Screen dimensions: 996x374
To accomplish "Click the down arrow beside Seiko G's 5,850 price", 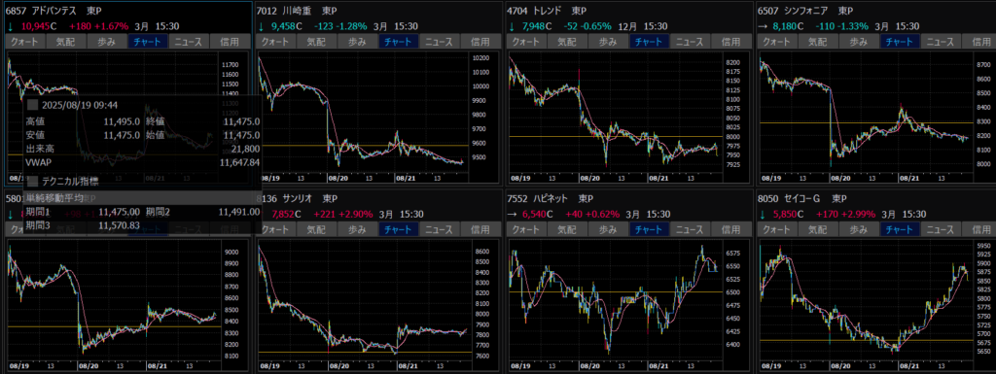I will 763,214.
